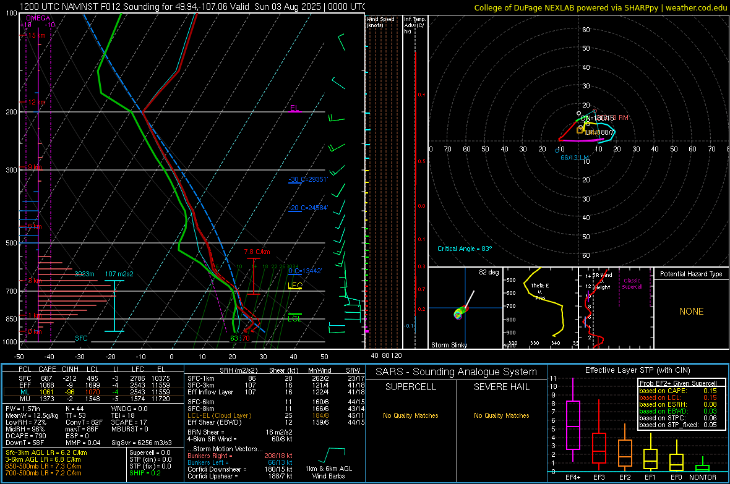Click the OMEGA label on the skew-T
The width and height of the screenshot is (730, 484).
coord(38,18)
